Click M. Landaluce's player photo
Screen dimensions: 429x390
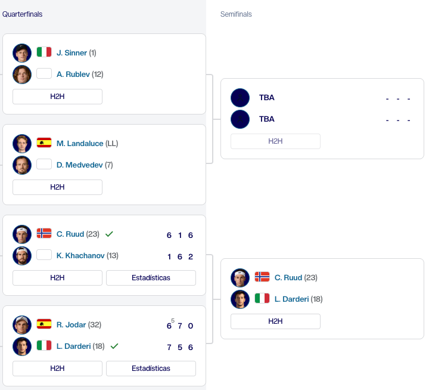22,144
